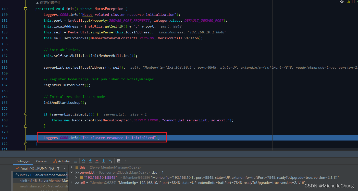Click the Step Out debugger icon
The image size is (358, 191).
tap(104, 161)
